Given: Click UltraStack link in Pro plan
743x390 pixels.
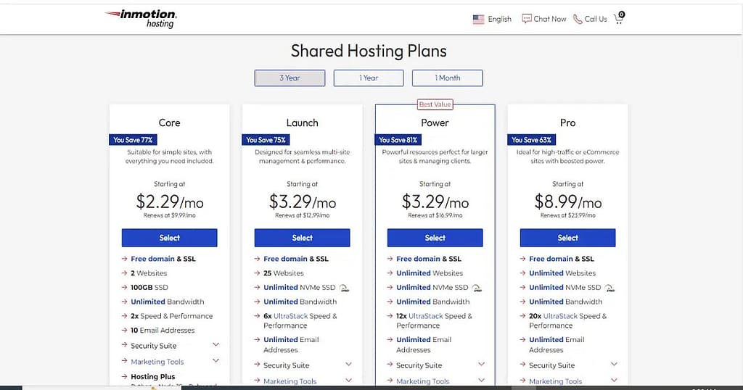Looking at the screenshot, I should [x=560, y=316].
